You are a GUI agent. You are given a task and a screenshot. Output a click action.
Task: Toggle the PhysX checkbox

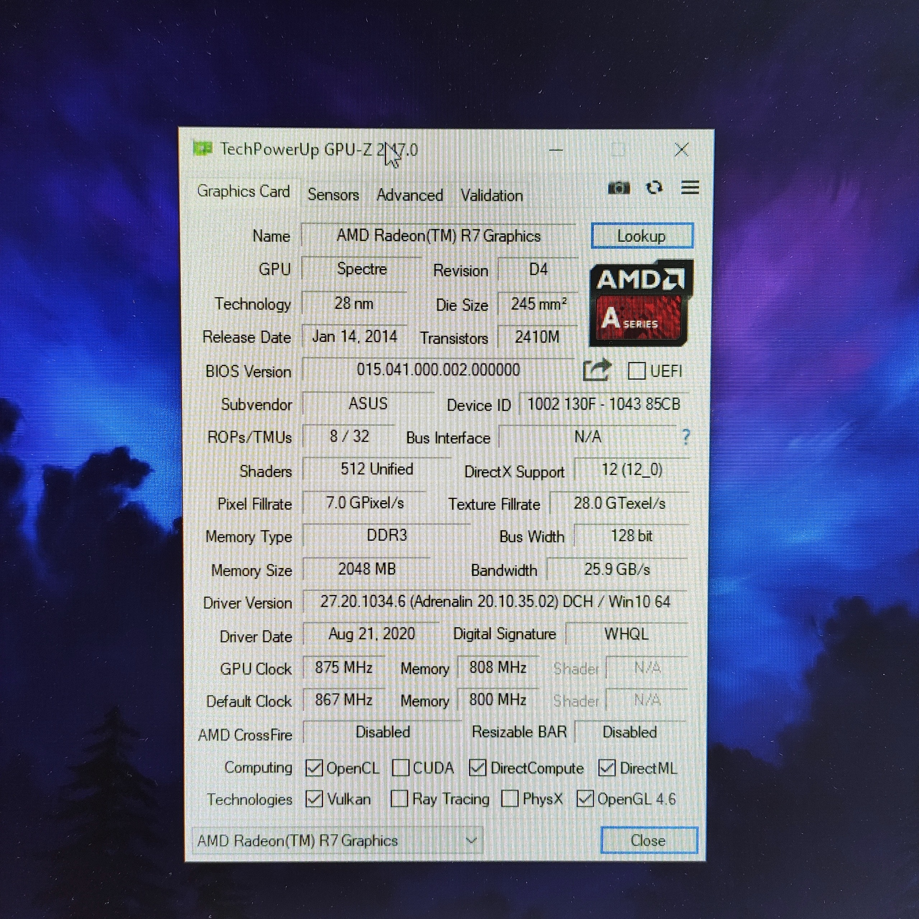click(x=509, y=799)
